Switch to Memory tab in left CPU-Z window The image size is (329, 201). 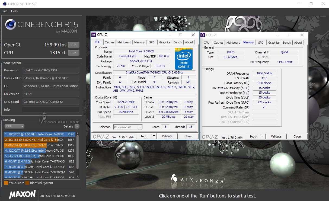pos(139,42)
